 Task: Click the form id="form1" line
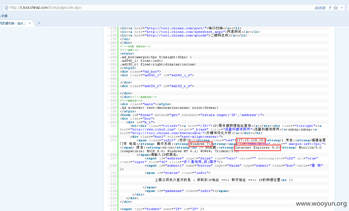click(x=192, y=115)
